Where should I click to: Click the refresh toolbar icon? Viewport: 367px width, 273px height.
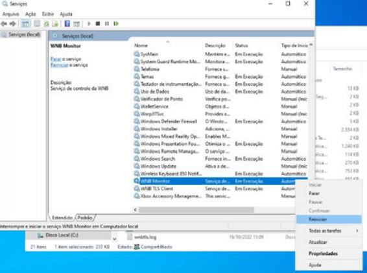[46, 23]
